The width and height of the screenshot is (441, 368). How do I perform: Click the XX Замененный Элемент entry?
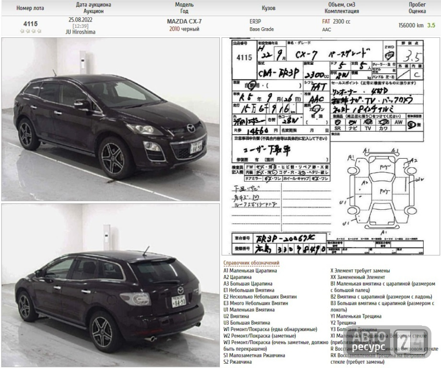(x=358, y=277)
